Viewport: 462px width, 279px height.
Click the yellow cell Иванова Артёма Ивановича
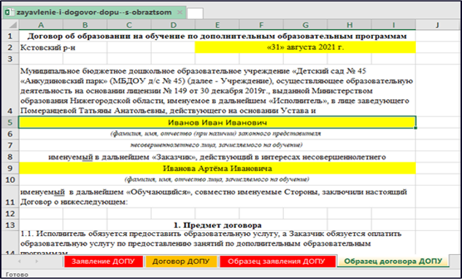point(217,168)
